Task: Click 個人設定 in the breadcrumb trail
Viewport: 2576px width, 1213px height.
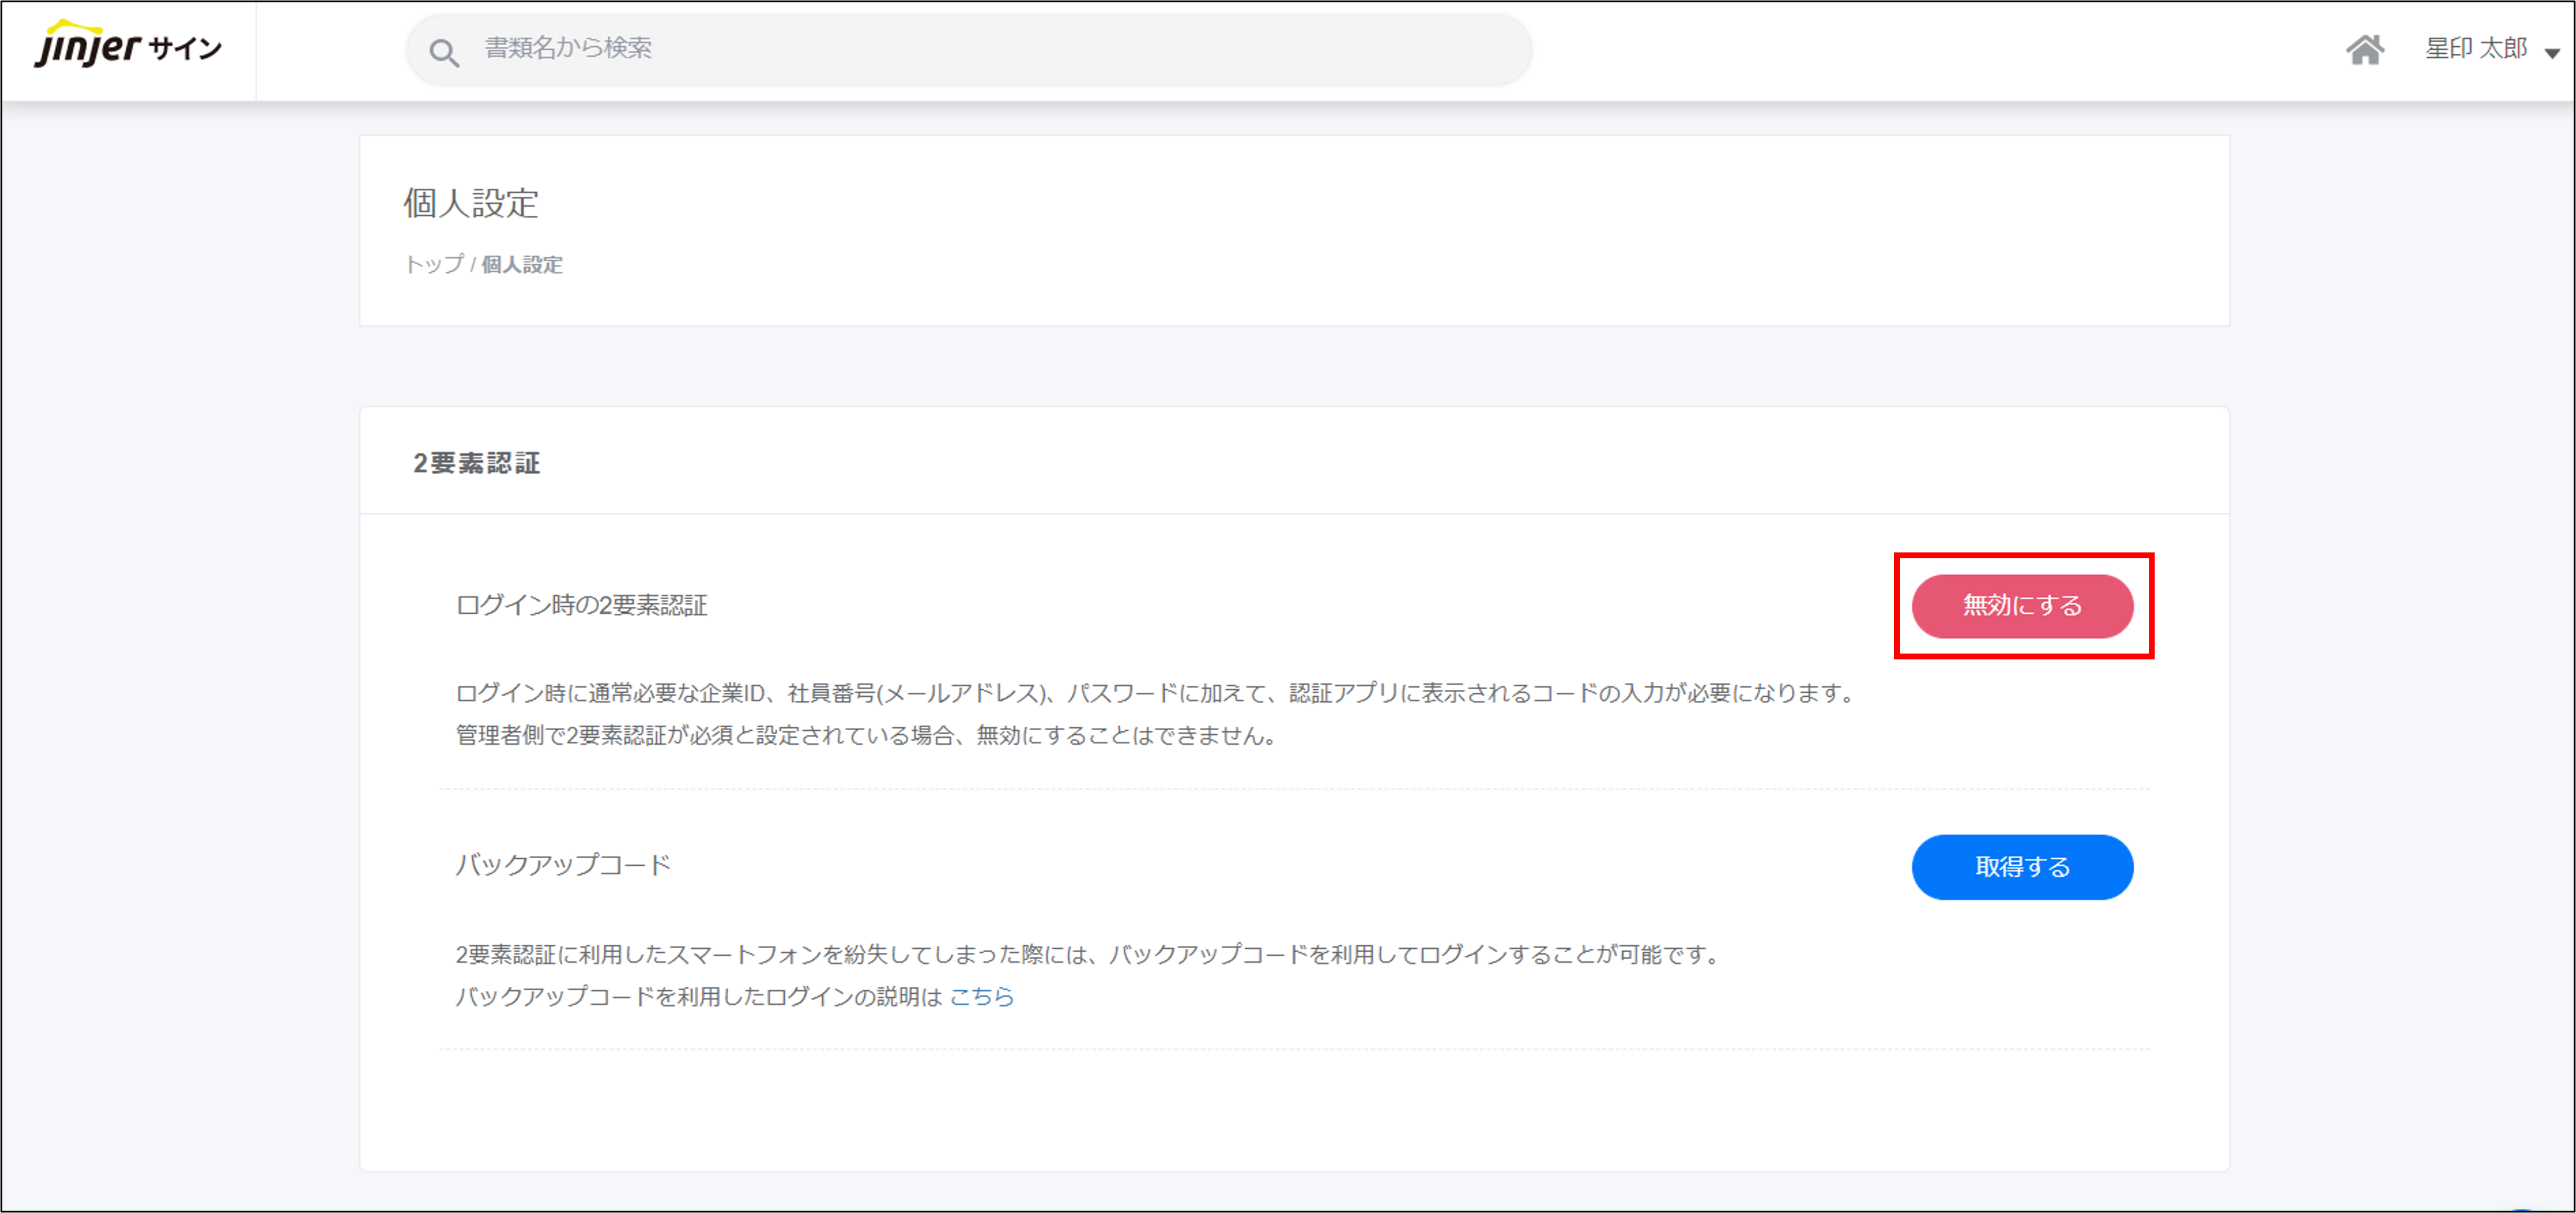Action: click(x=522, y=264)
